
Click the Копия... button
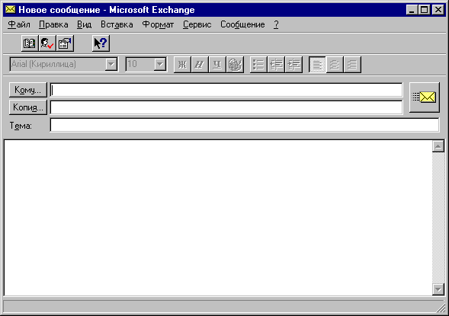tap(28, 107)
